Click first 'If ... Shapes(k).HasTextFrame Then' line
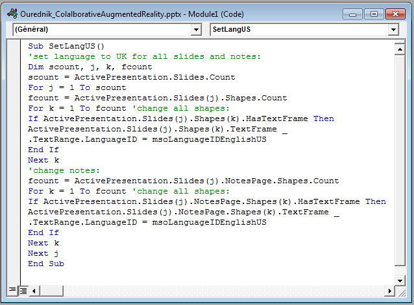This screenshot has height=305, width=414. (181, 119)
